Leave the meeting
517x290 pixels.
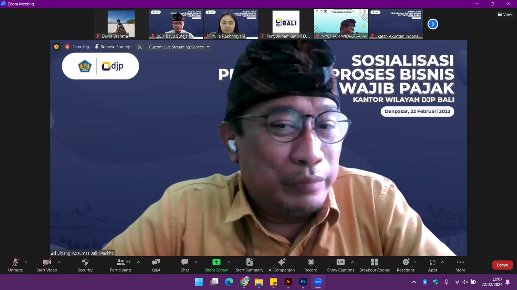tap(502, 265)
